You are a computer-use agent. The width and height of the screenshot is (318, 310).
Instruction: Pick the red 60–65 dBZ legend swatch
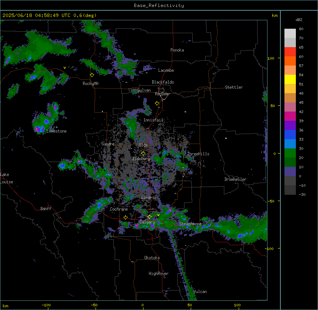point(290,52)
